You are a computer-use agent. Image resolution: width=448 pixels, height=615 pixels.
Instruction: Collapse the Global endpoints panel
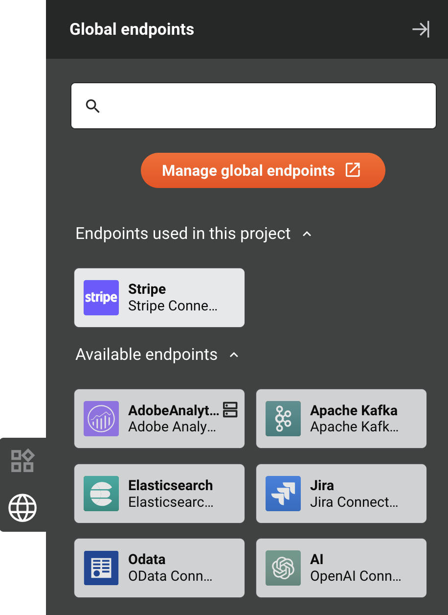pyautogui.click(x=421, y=29)
